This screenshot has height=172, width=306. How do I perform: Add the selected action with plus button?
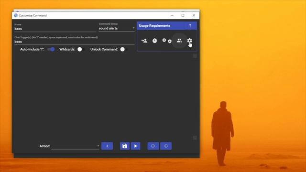107,146
